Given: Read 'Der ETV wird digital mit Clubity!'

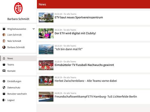Looking at the screenshot, I should [x=75, y=33].
